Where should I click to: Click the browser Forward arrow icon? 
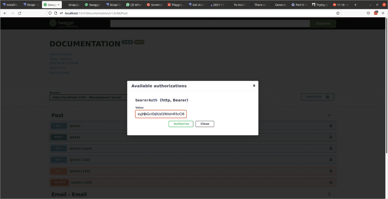click(x=13, y=13)
